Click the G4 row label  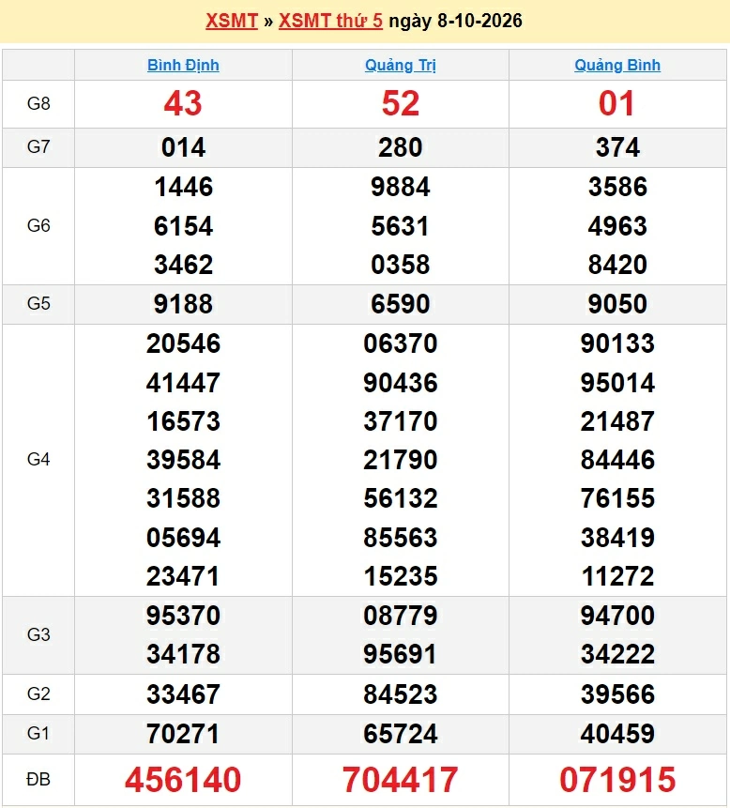coord(38,459)
